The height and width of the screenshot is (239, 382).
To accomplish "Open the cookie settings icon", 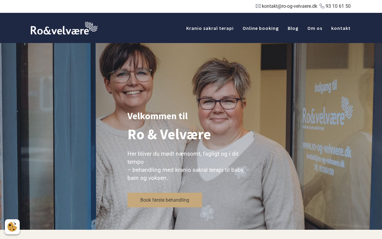I will point(12,227).
